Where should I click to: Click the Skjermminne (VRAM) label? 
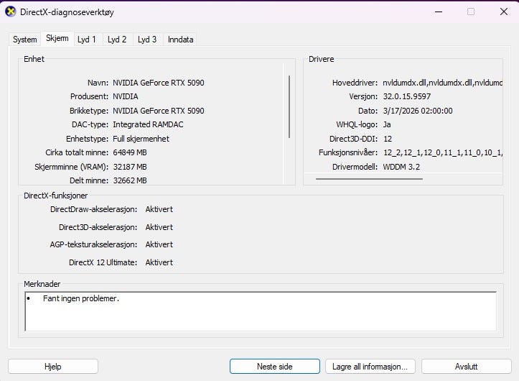click(x=72, y=167)
